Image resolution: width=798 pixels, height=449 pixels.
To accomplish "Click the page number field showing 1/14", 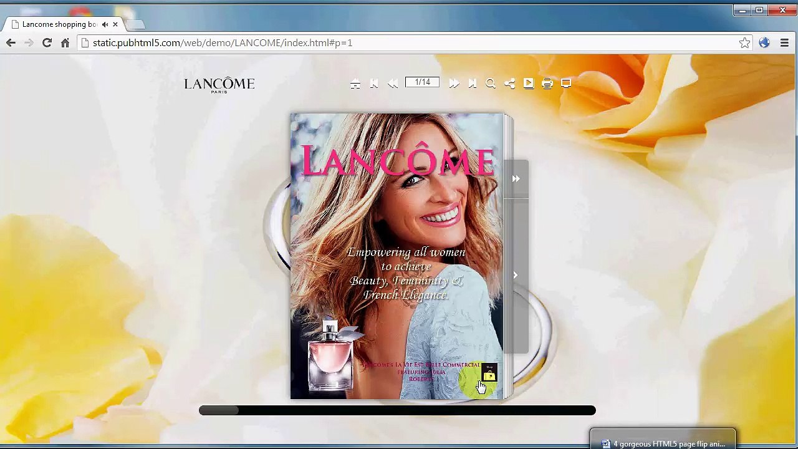I will [422, 82].
